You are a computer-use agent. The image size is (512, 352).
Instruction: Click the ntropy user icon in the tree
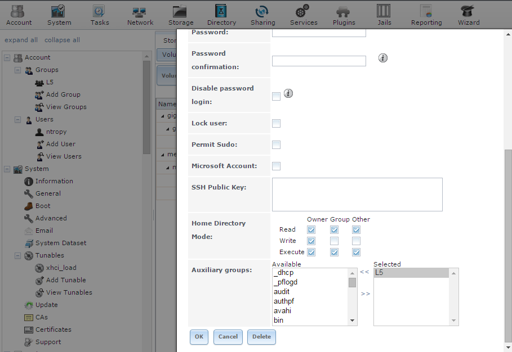pos(39,132)
